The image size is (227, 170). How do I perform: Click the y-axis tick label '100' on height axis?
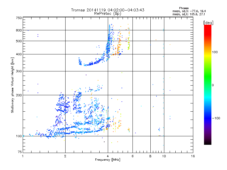click(19, 136)
